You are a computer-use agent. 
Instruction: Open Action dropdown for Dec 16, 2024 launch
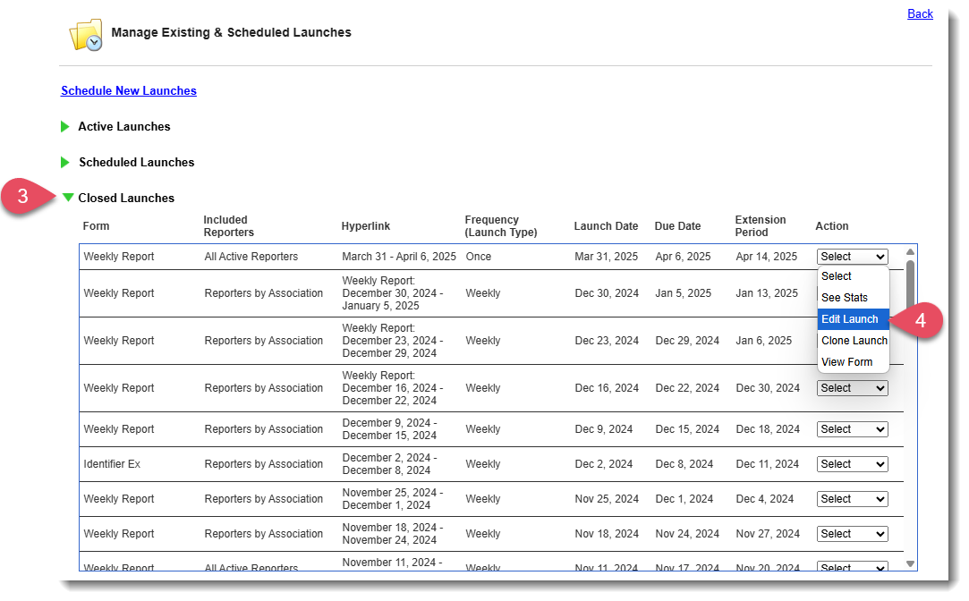point(852,388)
